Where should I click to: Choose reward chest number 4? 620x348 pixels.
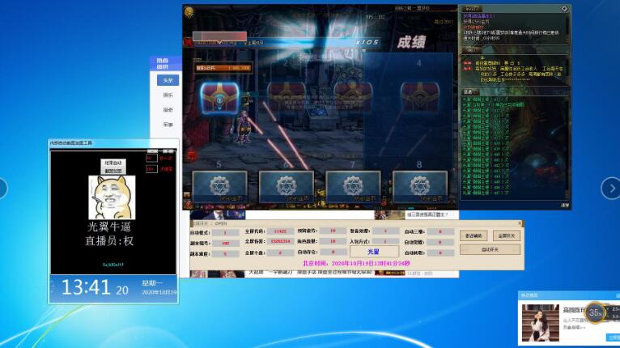tap(420, 97)
